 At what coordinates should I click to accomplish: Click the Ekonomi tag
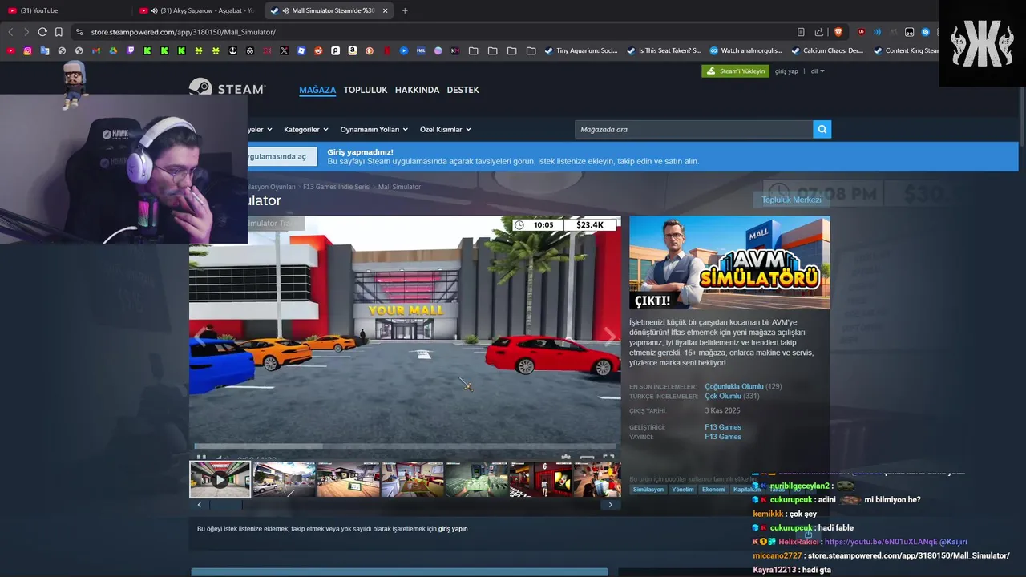click(x=713, y=489)
